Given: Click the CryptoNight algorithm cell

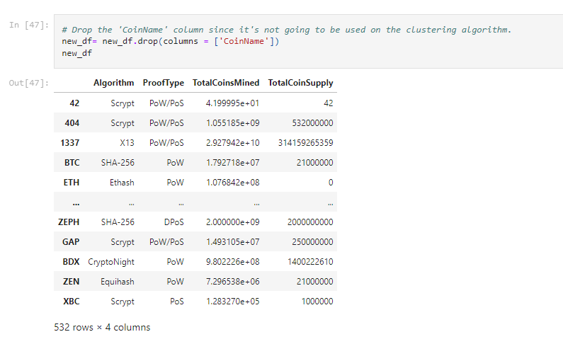Looking at the screenshot, I should (x=111, y=262).
